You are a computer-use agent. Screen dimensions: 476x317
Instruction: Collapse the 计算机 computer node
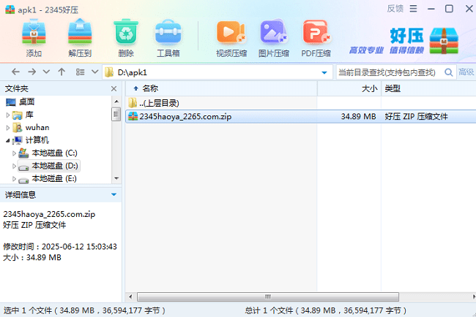7,140
